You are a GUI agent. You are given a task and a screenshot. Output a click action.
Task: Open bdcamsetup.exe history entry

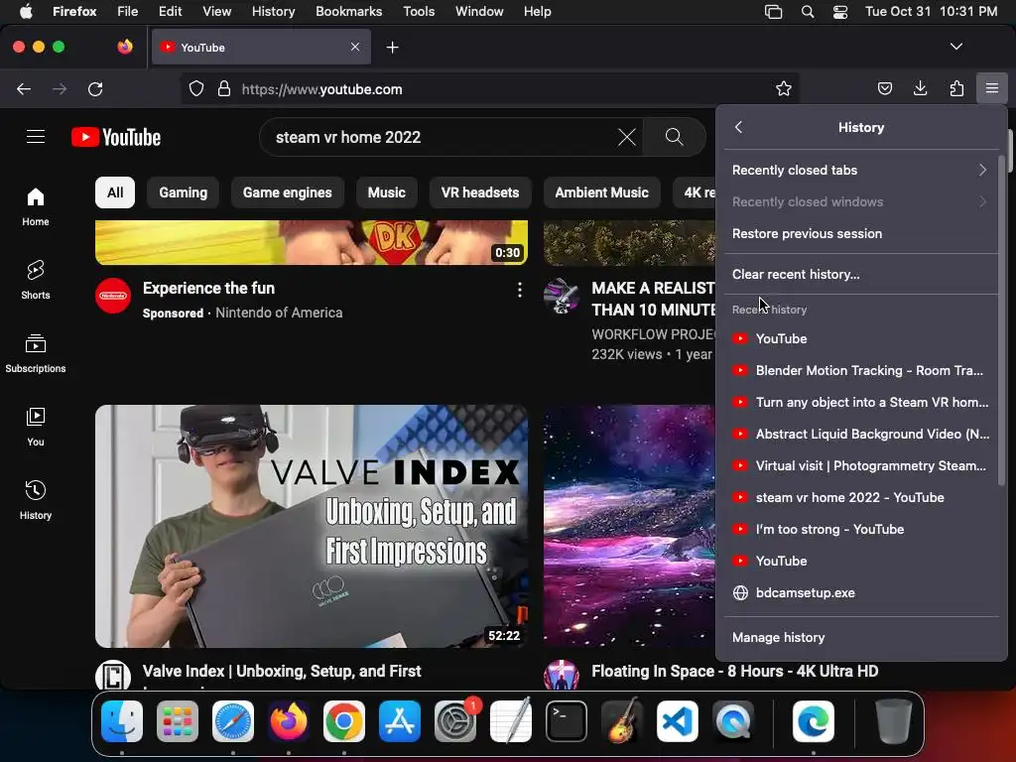[x=860, y=592]
